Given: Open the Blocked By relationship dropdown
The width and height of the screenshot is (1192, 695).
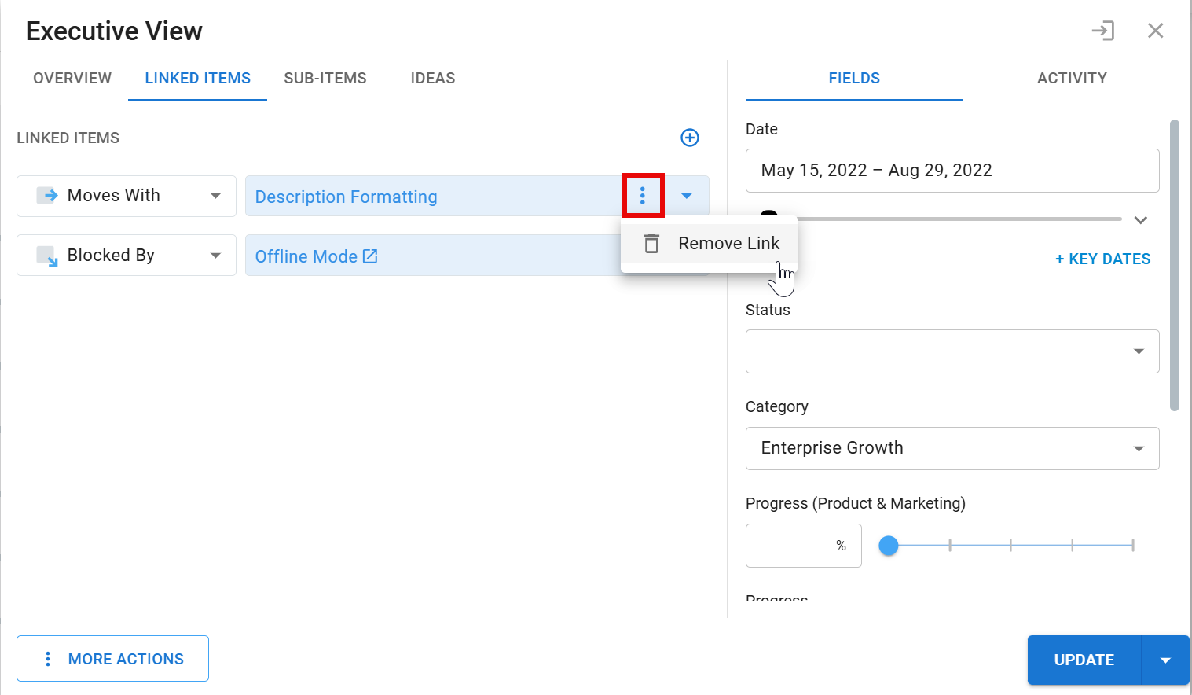Looking at the screenshot, I should point(217,255).
